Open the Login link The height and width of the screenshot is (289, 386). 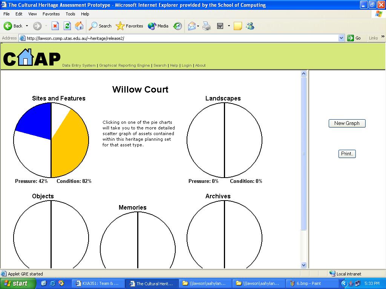point(187,65)
